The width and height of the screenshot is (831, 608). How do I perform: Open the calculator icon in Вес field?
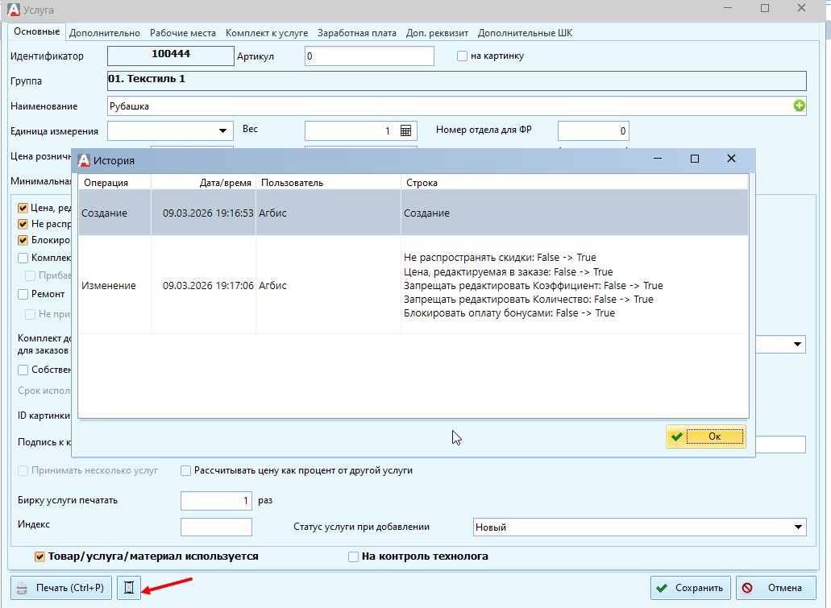click(x=405, y=130)
